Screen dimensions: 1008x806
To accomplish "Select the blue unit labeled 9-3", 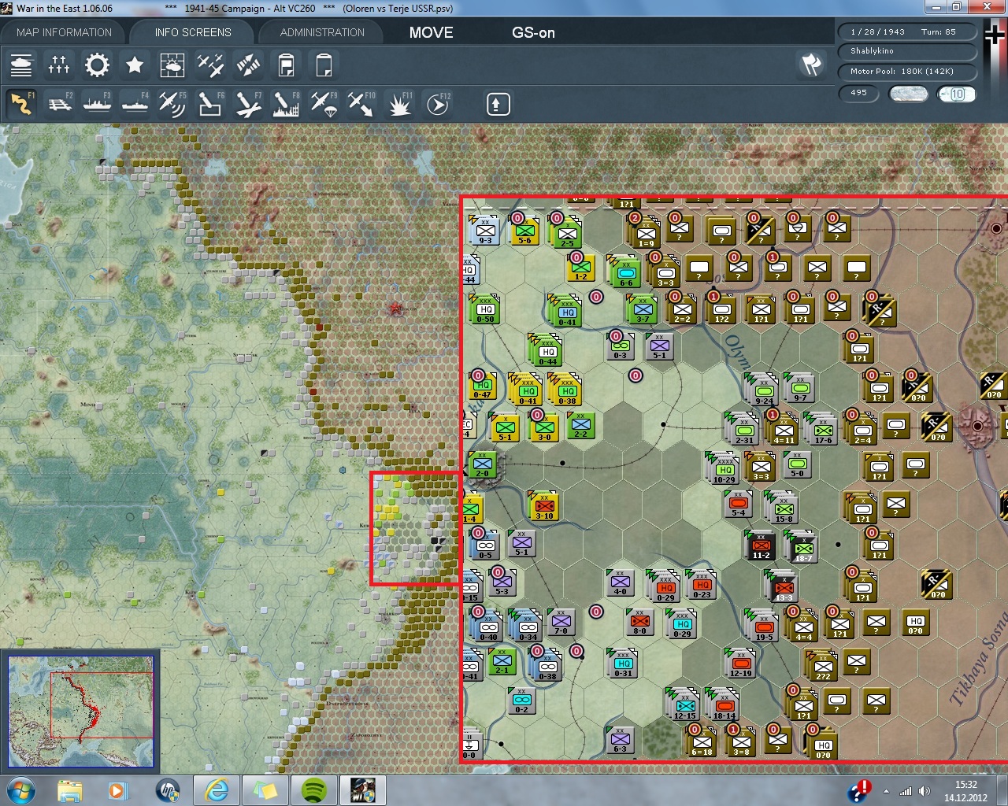I will [485, 231].
